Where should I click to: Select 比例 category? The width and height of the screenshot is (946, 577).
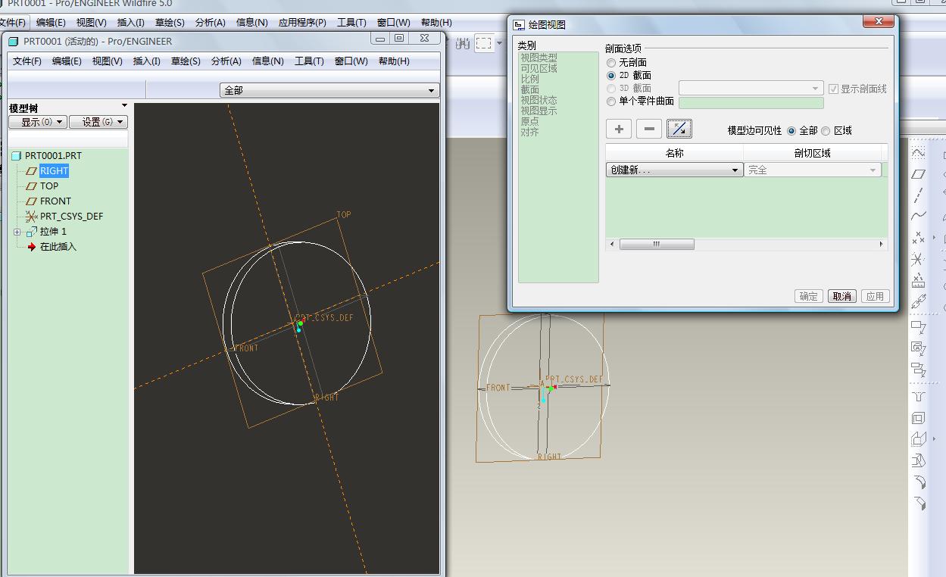[x=529, y=79]
